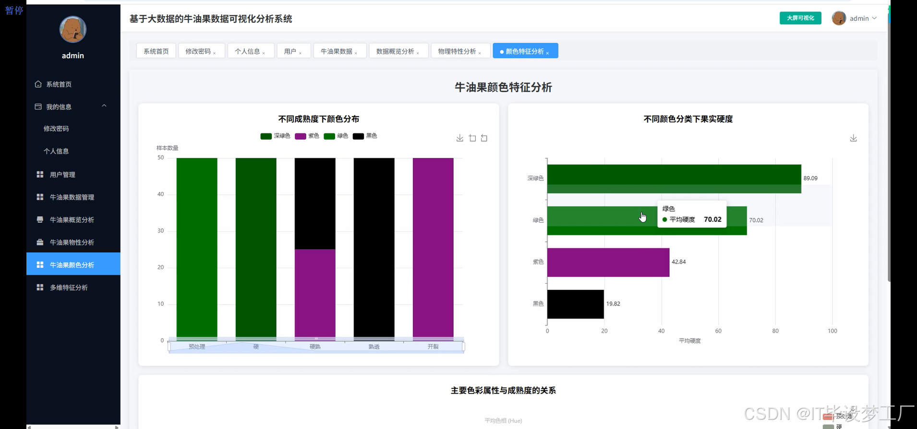Click the top-right admin avatar picture
917x429 pixels.
(839, 18)
